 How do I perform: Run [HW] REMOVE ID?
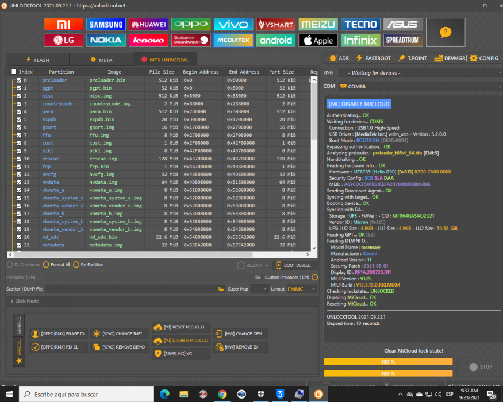point(240,347)
